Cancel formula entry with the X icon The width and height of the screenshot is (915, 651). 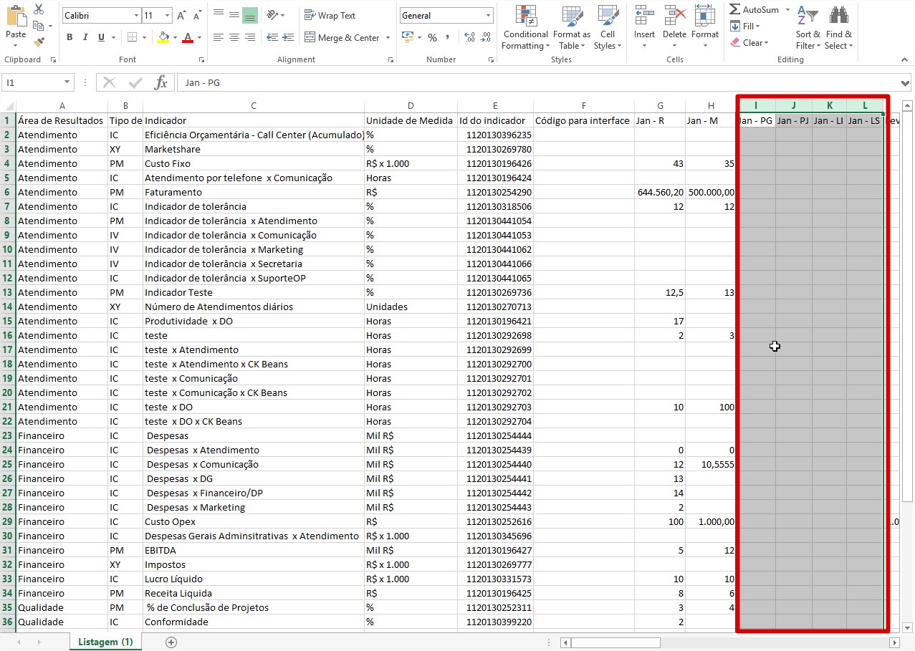109,83
